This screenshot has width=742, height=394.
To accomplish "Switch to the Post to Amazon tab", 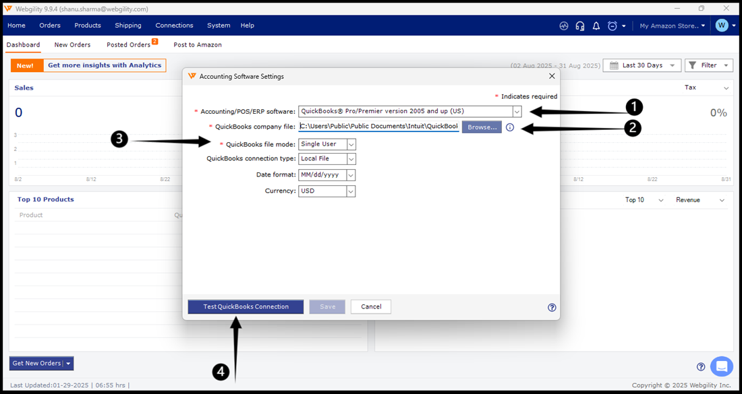I will click(x=198, y=45).
